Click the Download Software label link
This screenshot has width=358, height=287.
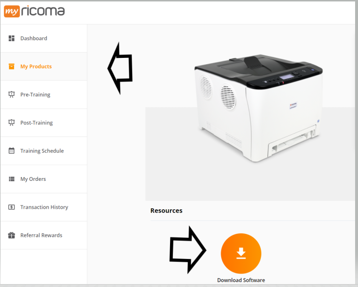[x=241, y=280]
